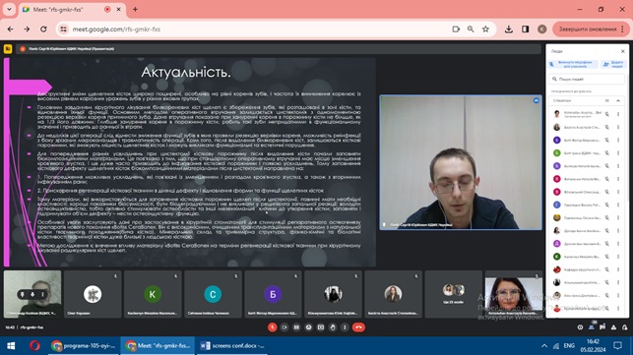The height and width of the screenshot is (355, 633).
Task: Click the red leave call button
Action: click(x=358, y=327)
